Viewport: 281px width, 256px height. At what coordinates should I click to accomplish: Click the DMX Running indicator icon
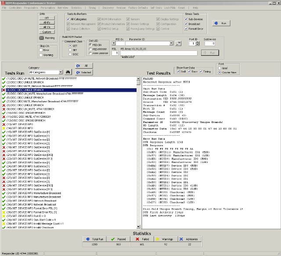(x=41, y=38)
